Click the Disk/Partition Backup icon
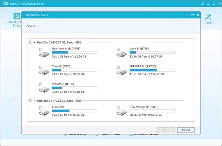Viewport: 222px width, 146px height. pyautogui.click(x=17, y=16)
